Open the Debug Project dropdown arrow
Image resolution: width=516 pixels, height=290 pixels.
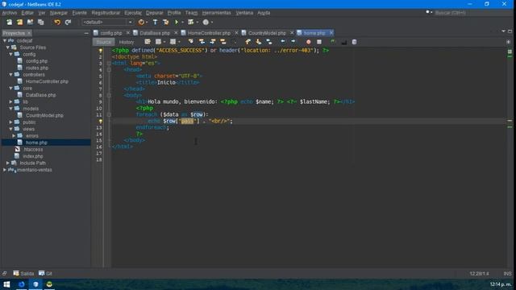tap(197, 22)
